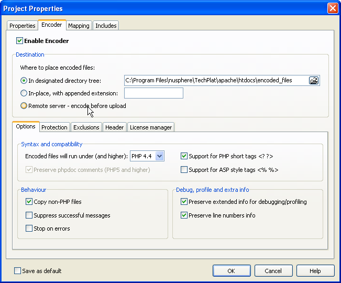The height and width of the screenshot is (283, 341).
Task: Go to the Includes tab
Action: click(x=106, y=26)
